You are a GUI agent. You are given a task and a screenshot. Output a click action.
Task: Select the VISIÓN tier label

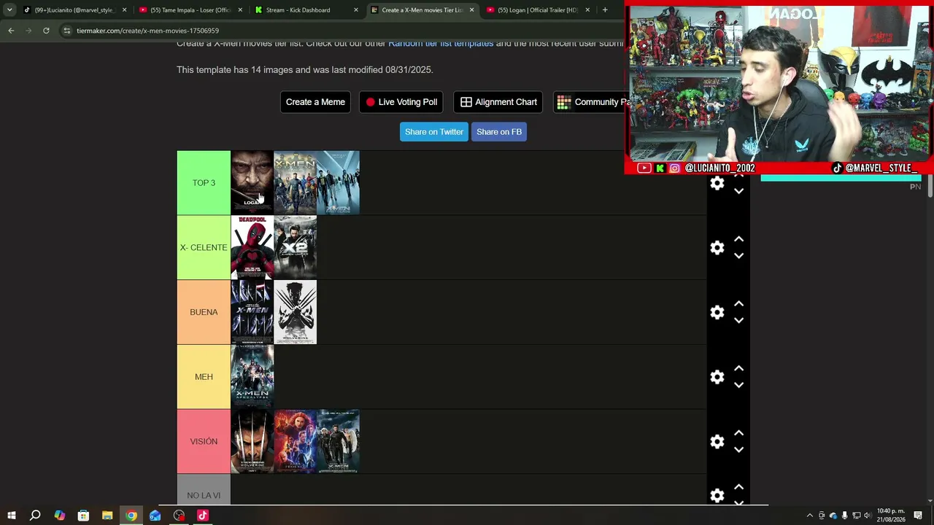(x=204, y=442)
